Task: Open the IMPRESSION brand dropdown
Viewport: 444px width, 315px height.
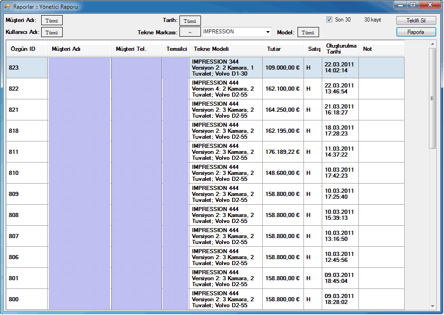Action: point(268,32)
